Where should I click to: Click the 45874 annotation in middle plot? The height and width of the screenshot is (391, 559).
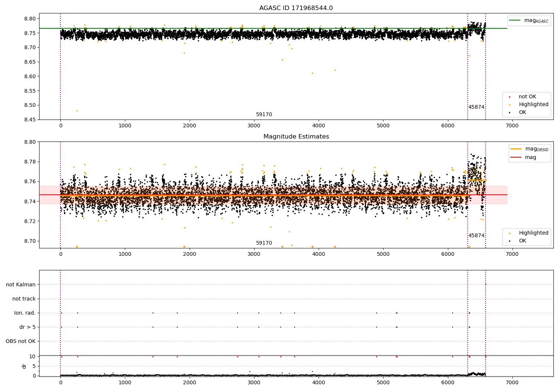pyautogui.click(x=476, y=236)
